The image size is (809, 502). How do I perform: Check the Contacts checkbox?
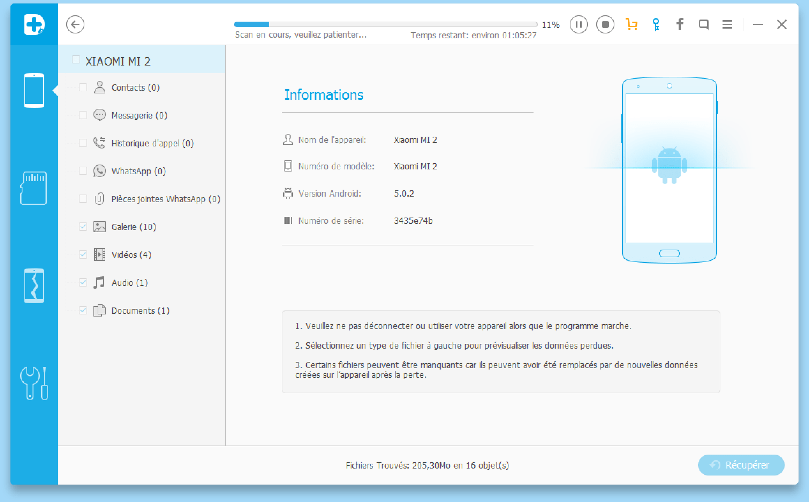83,87
